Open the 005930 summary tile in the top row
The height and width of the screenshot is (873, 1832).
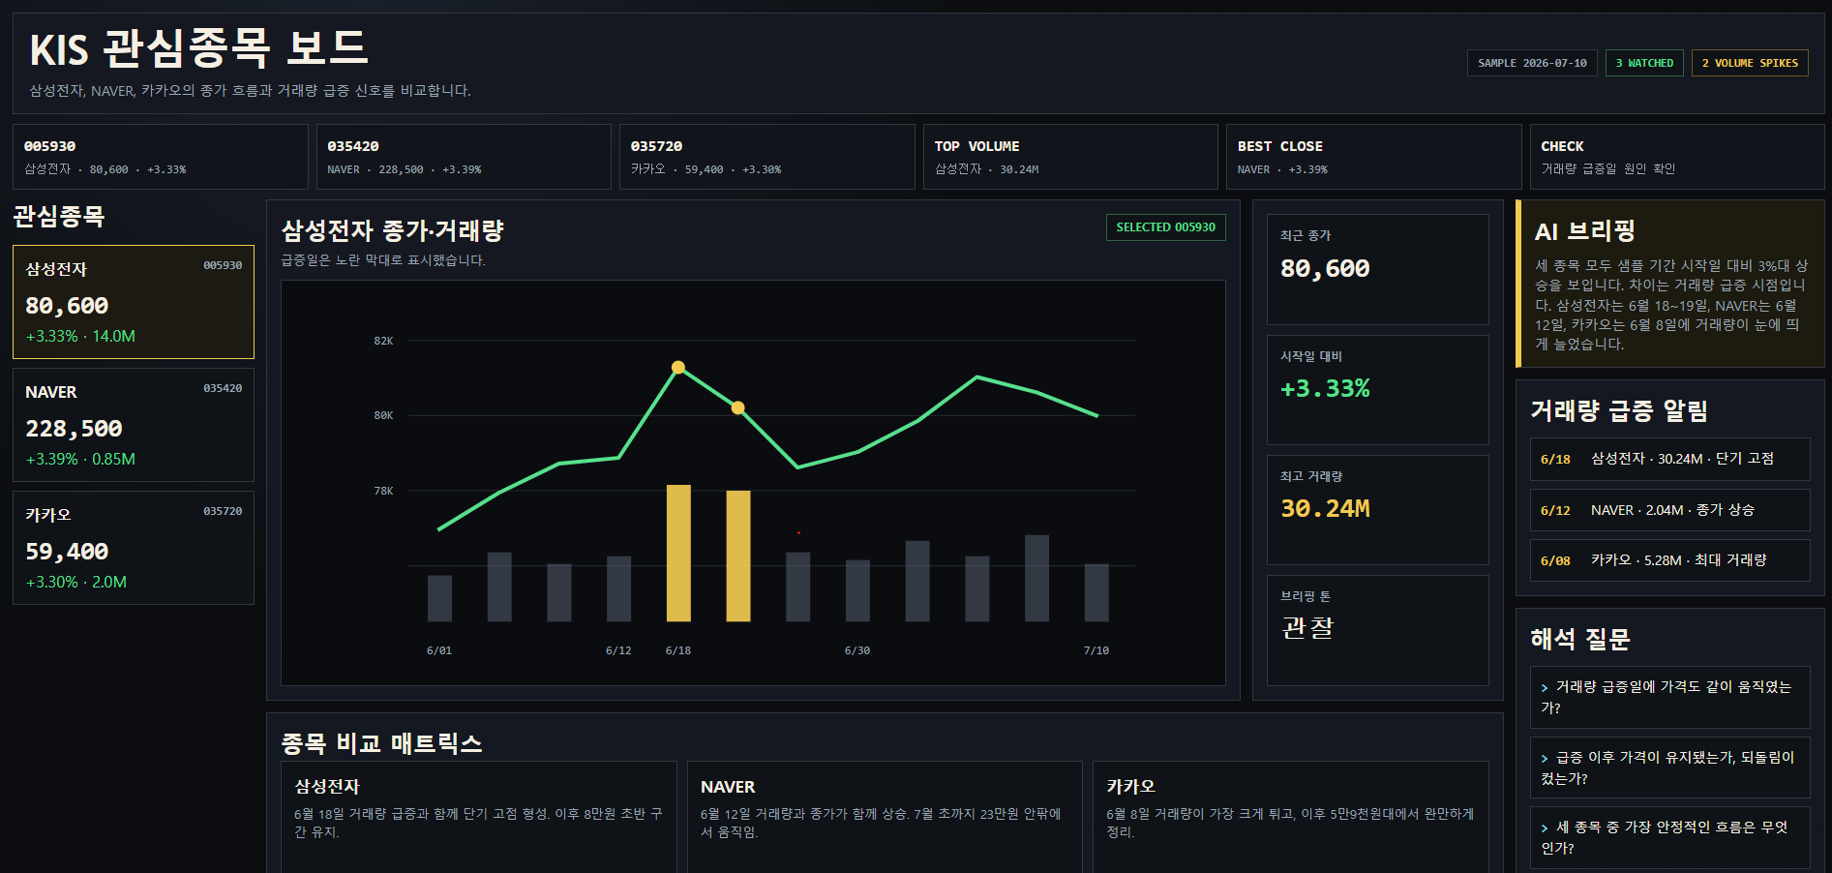pyautogui.click(x=161, y=157)
